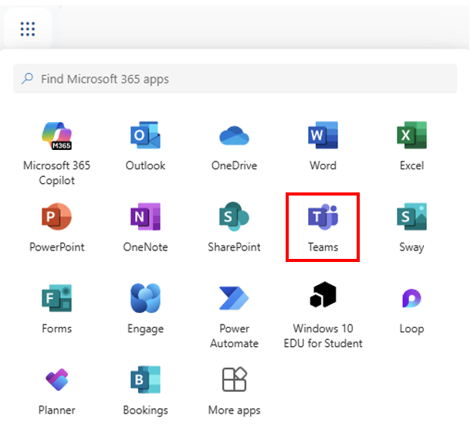Open Excel from the launcher
This screenshot has width=474, height=432.
coord(411,137)
